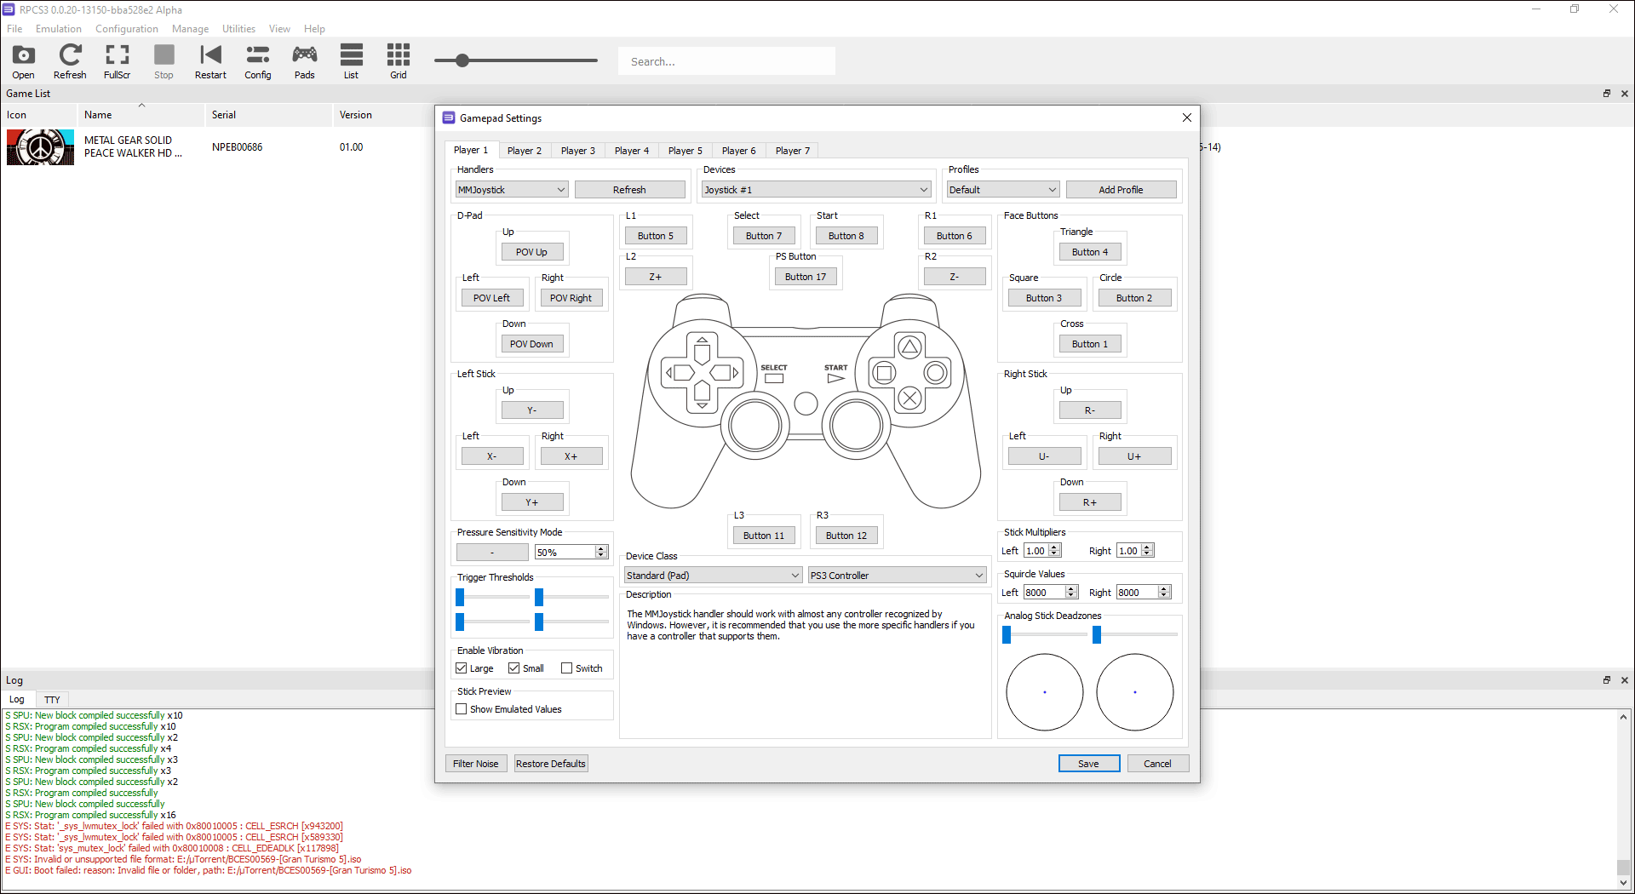Increase the Right stick multiplier value
The image size is (1635, 894).
pos(1147,547)
